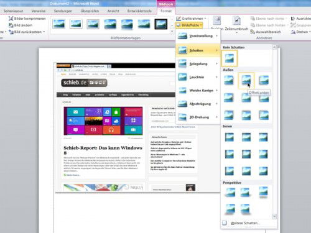Open the Leuchten effects submenu
This screenshot has width=311, height=233.
(198, 77)
